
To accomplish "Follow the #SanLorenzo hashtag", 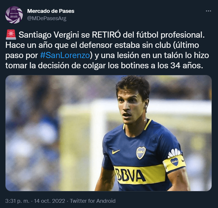I will [x=65, y=55].
